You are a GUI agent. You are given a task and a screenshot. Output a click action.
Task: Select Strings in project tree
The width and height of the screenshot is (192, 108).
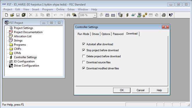(x=18, y=40)
